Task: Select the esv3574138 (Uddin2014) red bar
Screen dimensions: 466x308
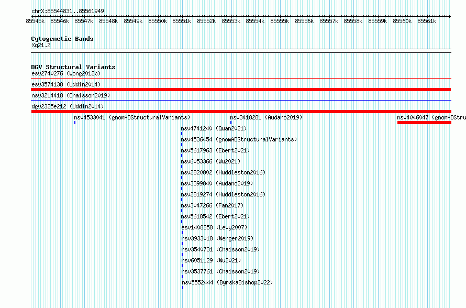Action: tap(241, 90)
